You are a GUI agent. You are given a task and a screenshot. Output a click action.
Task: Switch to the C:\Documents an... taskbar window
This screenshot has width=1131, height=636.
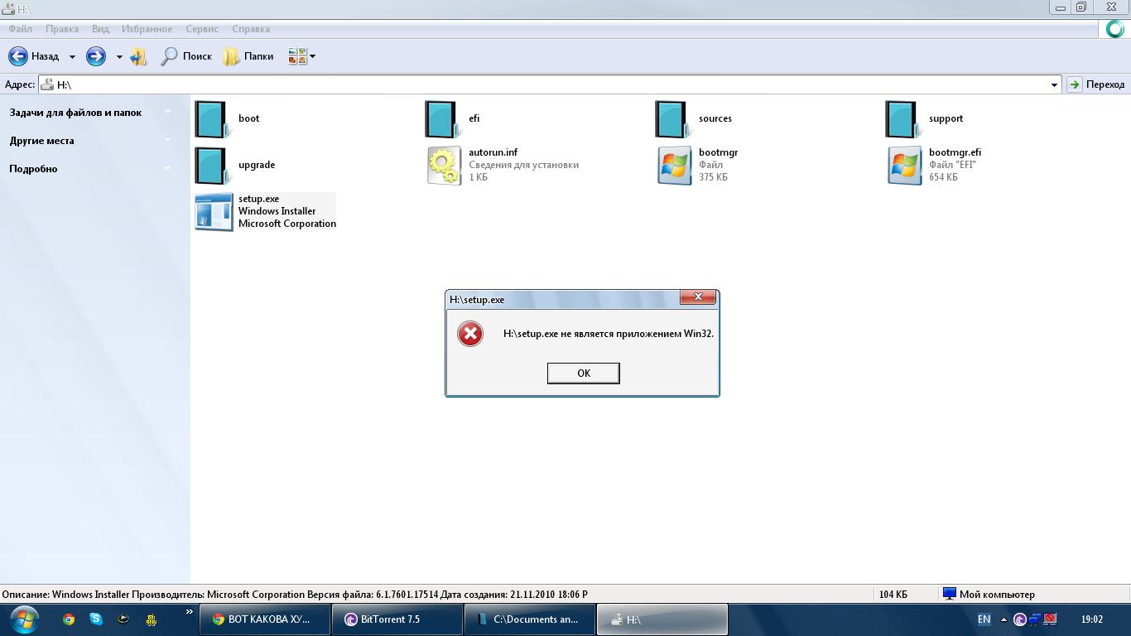530,619
